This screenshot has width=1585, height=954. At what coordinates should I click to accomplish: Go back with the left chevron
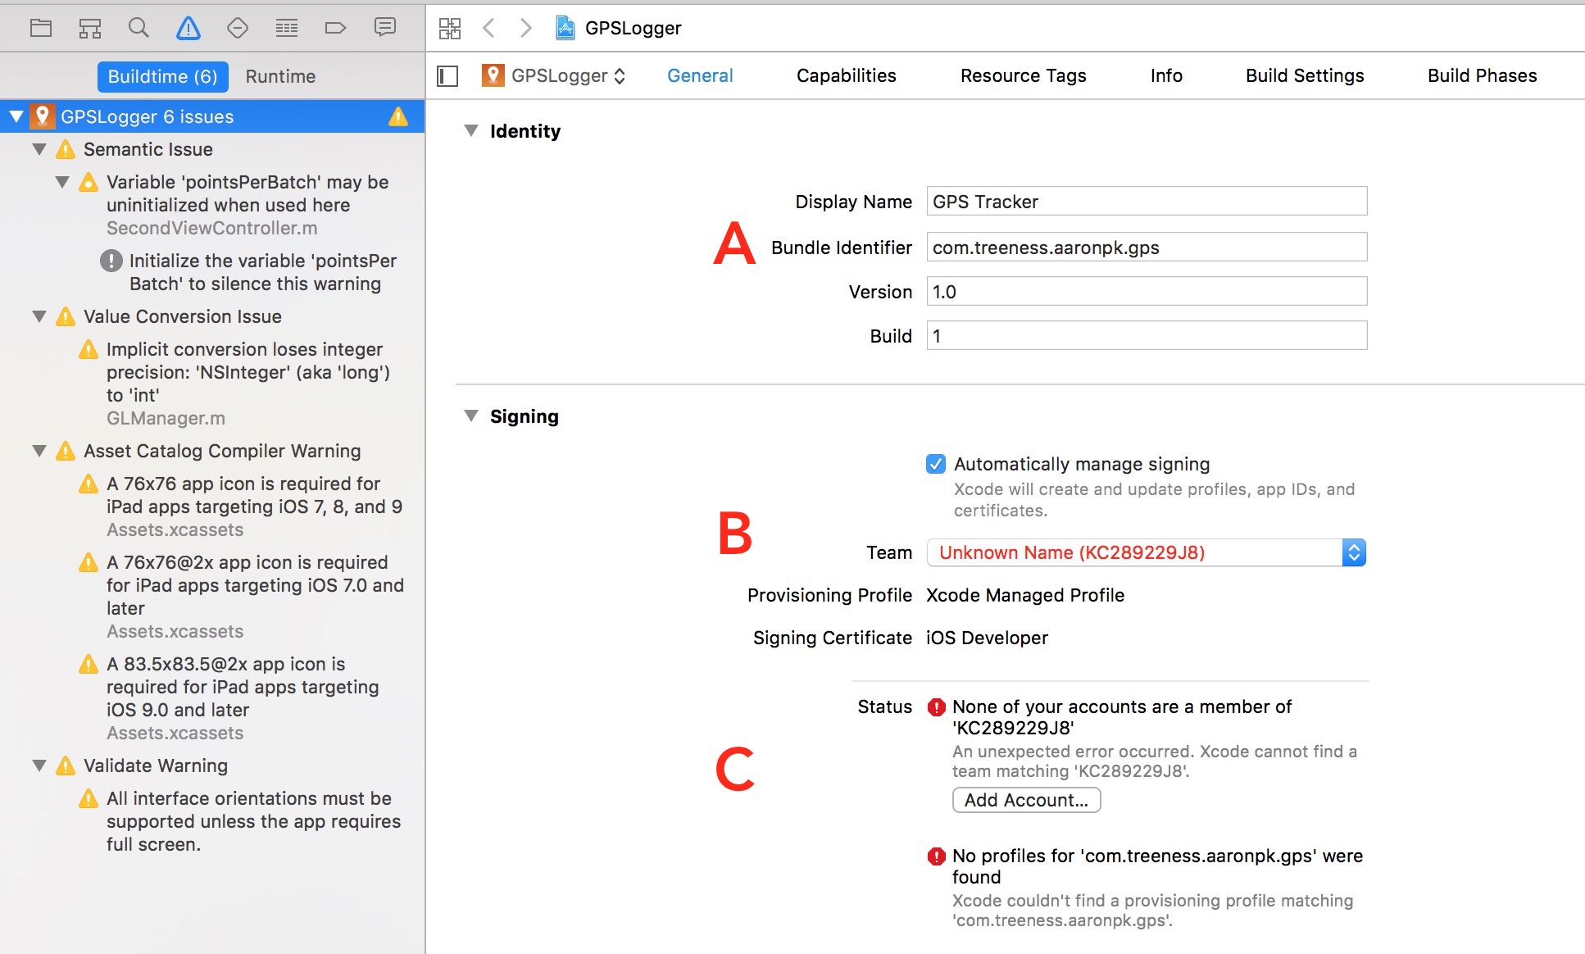tap(488, 28)
